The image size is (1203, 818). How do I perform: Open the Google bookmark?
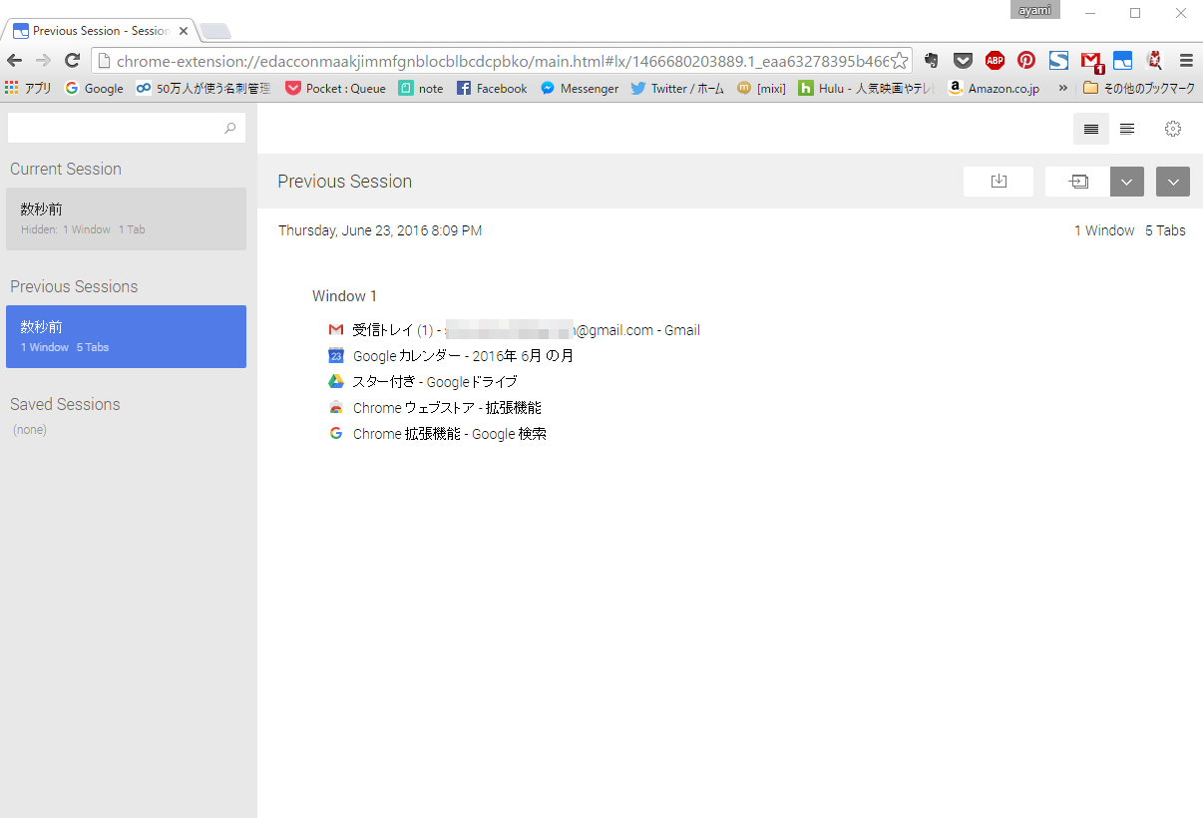point(94,88)
